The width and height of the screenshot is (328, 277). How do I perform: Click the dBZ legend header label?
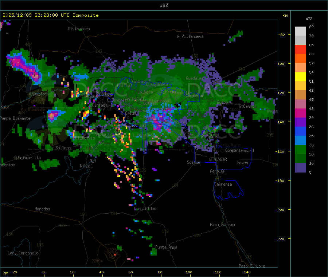tap(309, 19)
